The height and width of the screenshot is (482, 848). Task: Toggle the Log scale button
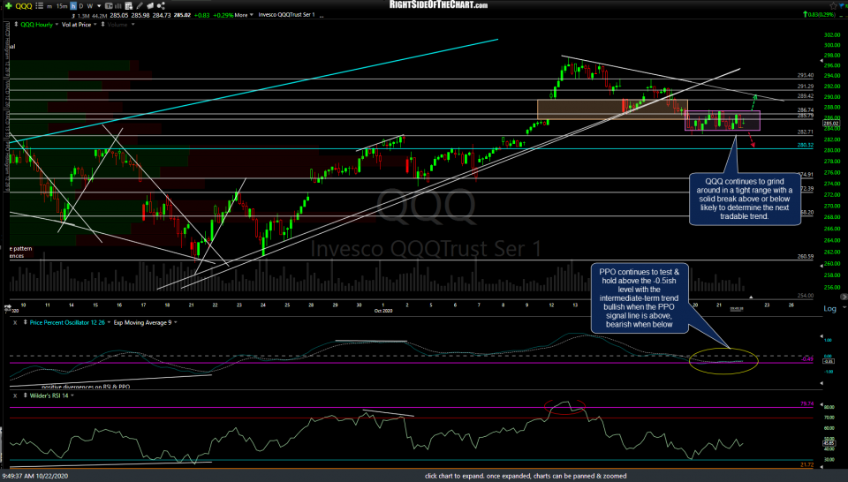829,309
